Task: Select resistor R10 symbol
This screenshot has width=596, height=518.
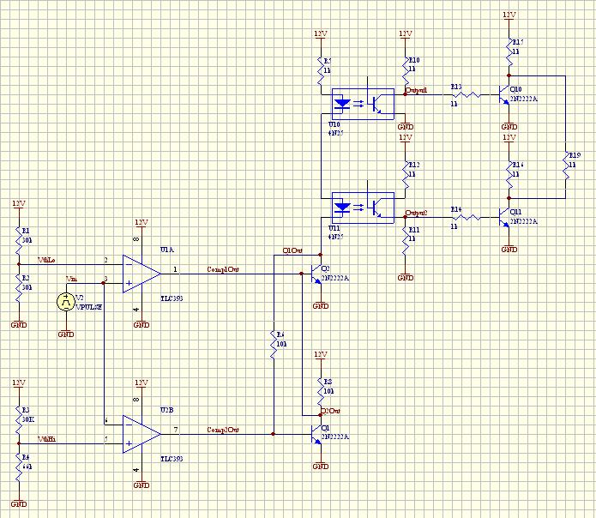Action: 406,70
